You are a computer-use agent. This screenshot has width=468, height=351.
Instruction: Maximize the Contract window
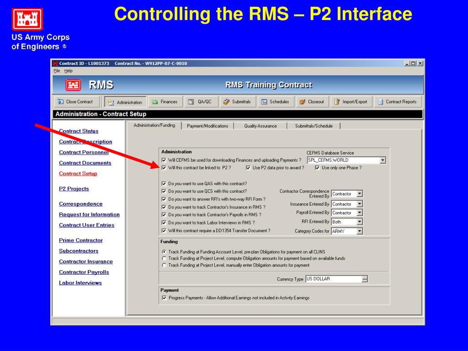413,63
